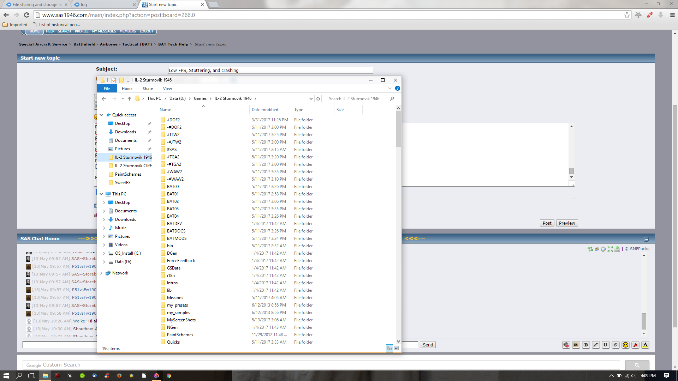Open the File menu in Explorer
678x381 pixels.
point(107,89)
